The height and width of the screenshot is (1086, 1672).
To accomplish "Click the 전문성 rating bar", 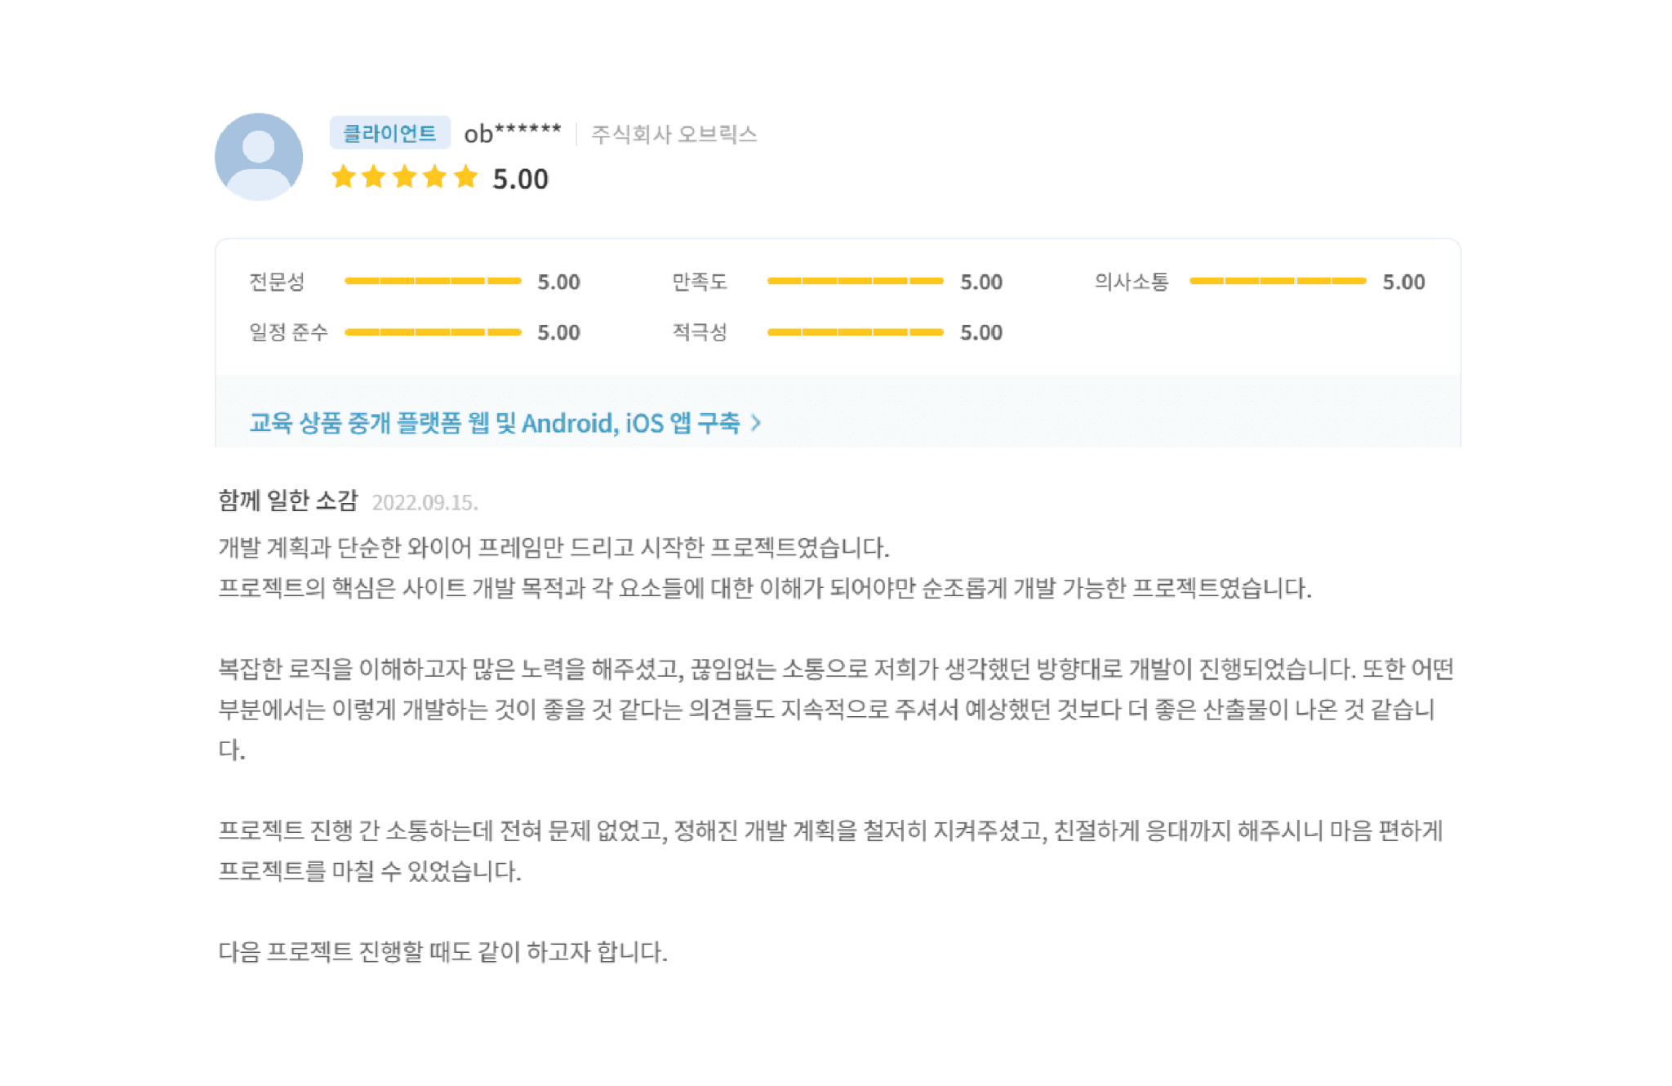I will 433,280.
